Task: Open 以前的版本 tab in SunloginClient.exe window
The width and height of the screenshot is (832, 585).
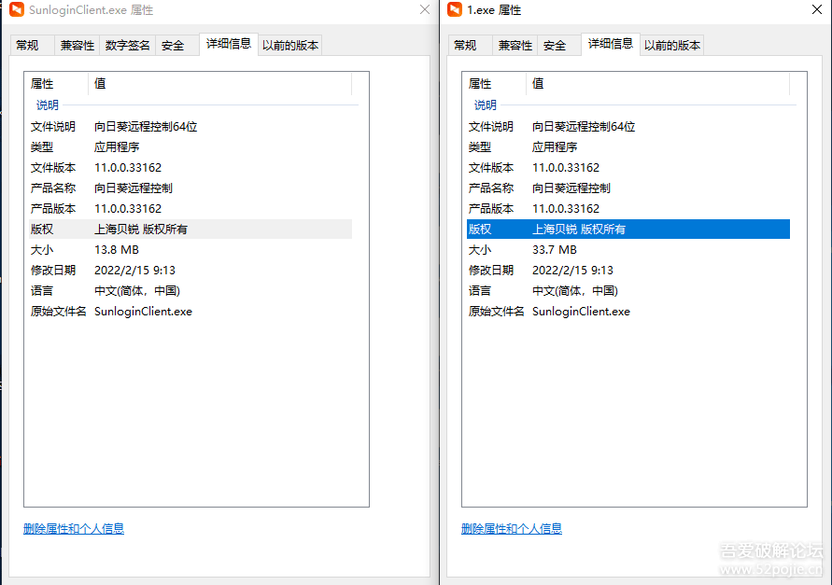Action: 290,46
